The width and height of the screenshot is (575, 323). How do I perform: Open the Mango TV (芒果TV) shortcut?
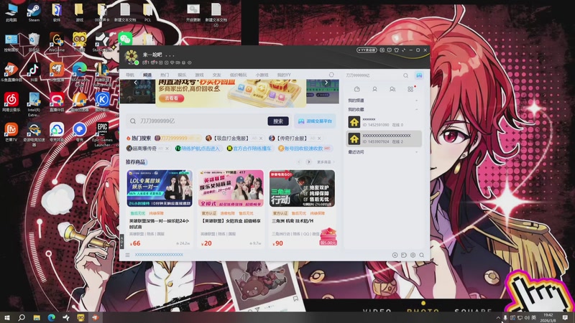(x=11, y=132)
